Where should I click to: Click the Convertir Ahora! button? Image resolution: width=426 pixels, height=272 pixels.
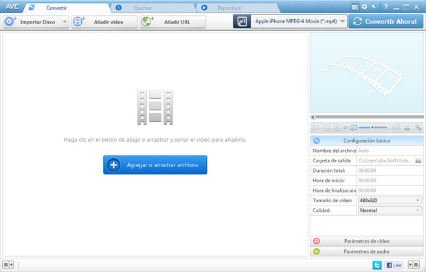[x=385, y=21]
